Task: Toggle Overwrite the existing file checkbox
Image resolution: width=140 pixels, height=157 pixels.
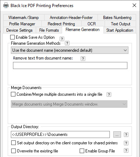Action: (13, 151)
